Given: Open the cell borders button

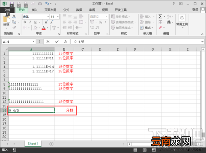Looking at the screenshot, I should tap(25, 28).
